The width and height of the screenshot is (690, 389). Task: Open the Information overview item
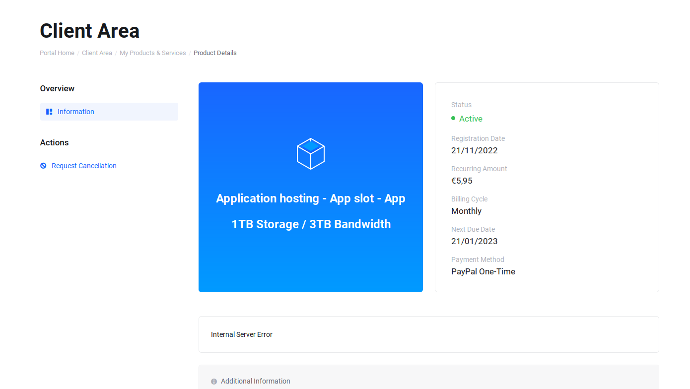click(109, 112)
